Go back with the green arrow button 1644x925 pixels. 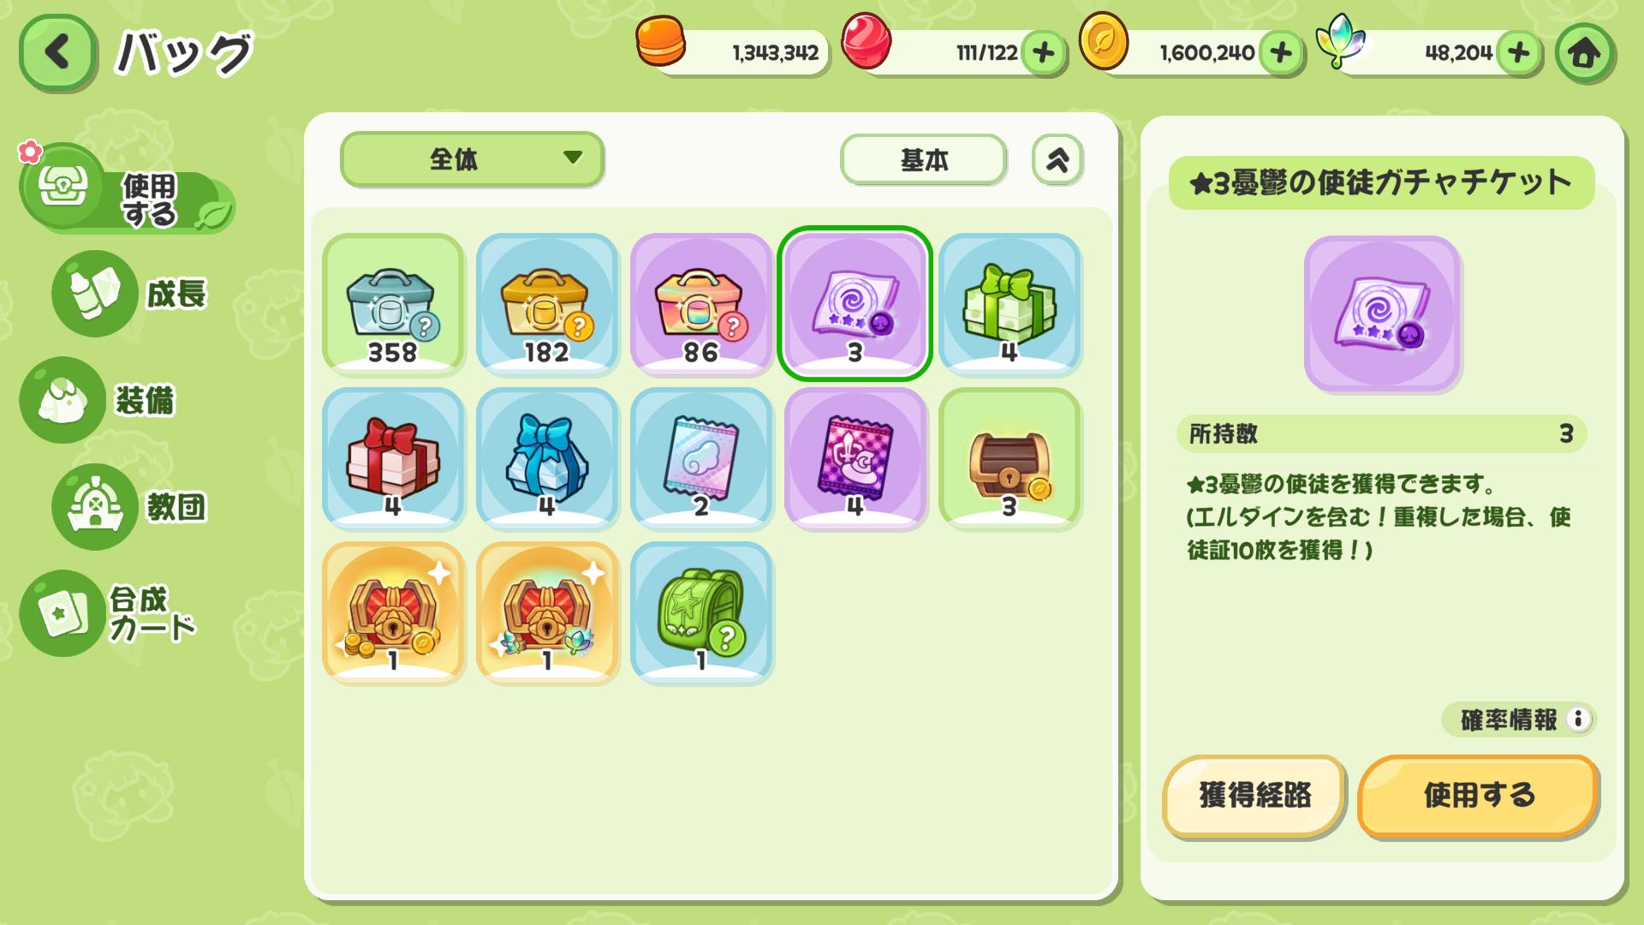click(x=57, y=52)
